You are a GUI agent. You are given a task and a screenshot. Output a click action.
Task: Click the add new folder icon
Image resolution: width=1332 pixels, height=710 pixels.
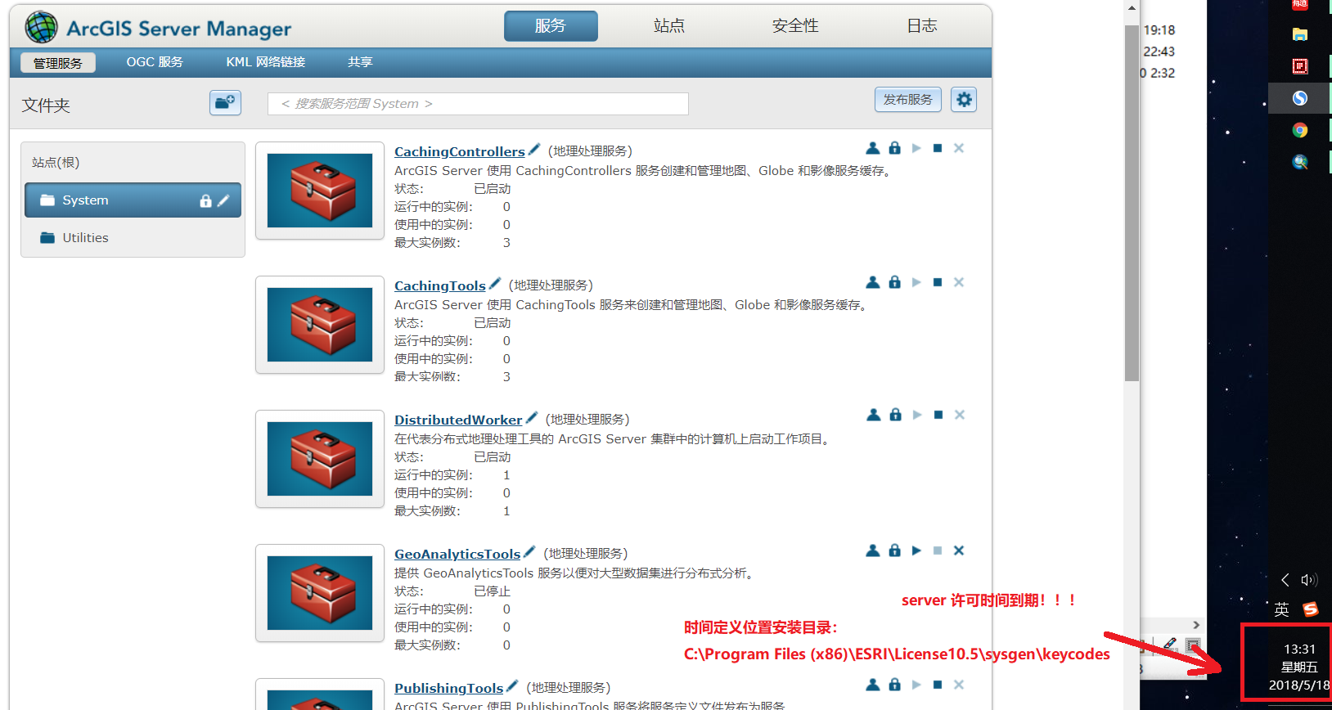(x=225, y=102)
